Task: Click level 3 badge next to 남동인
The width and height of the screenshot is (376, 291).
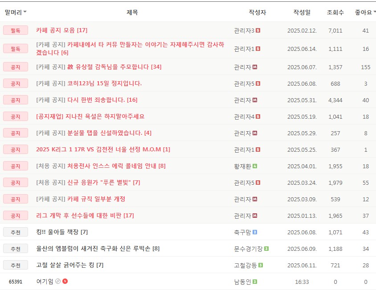Action: click(x=255, y=282)
